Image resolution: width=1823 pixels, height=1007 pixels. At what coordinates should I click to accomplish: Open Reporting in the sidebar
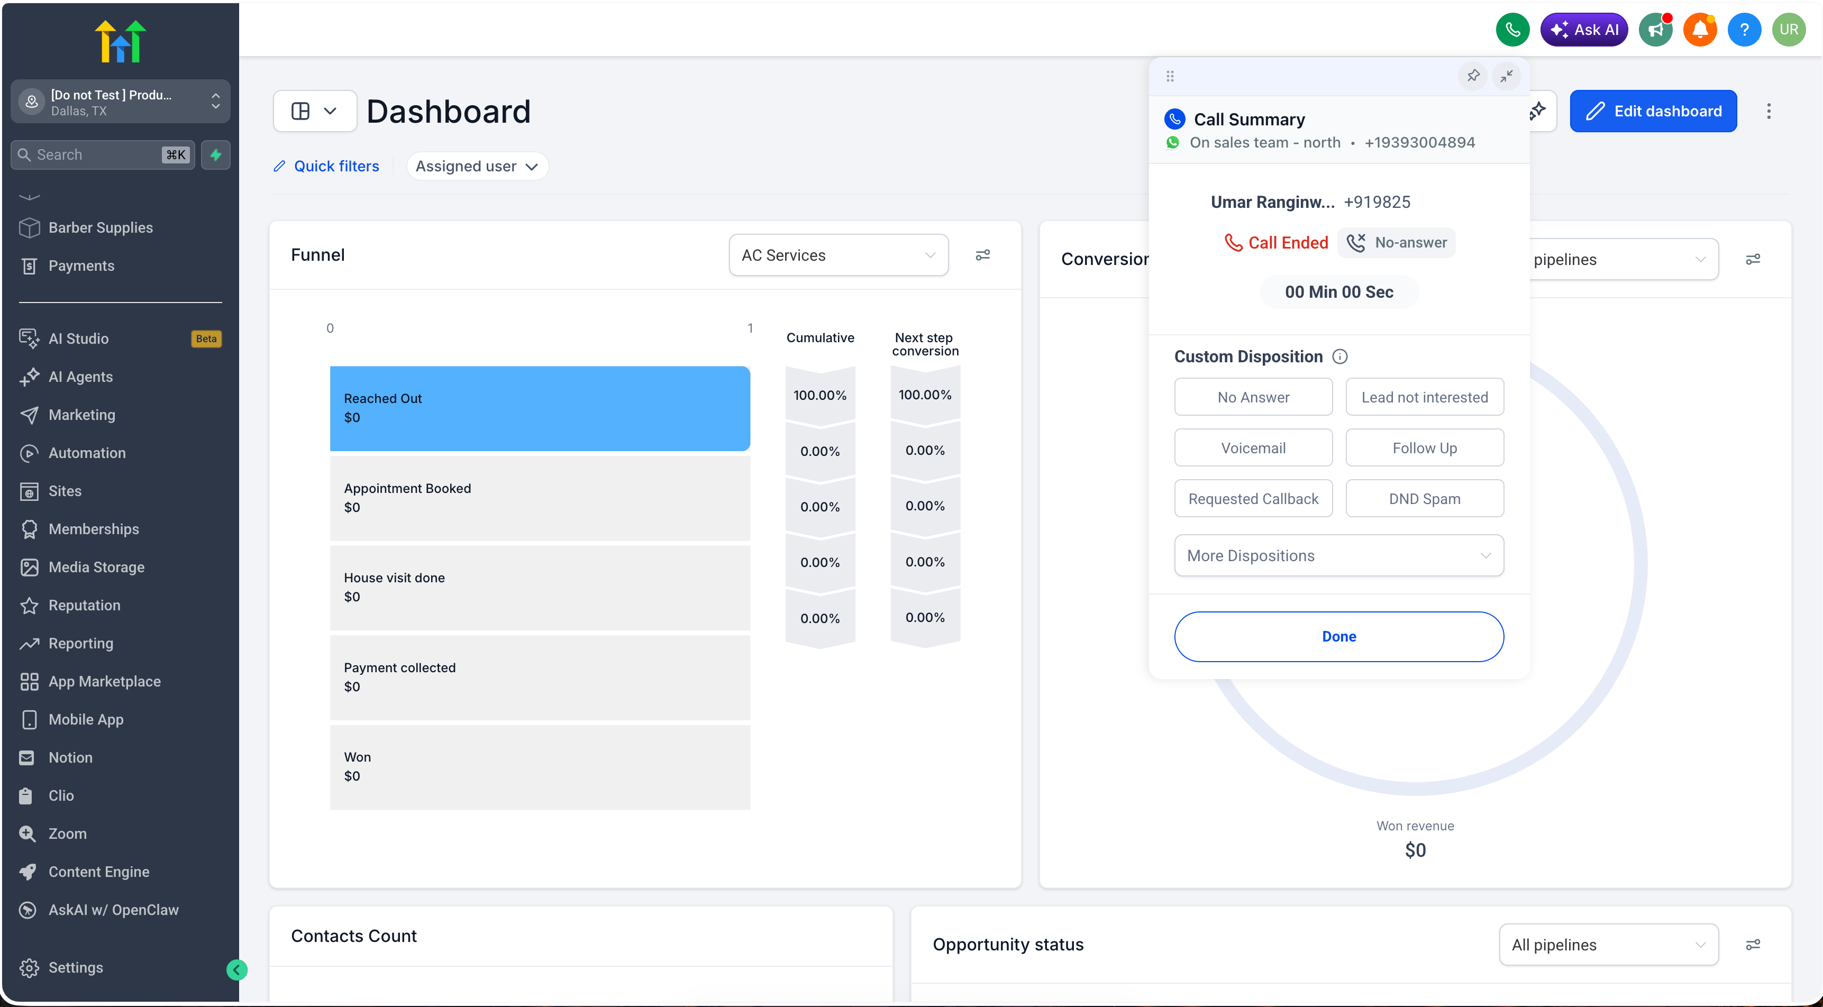[x=81, y=643]
